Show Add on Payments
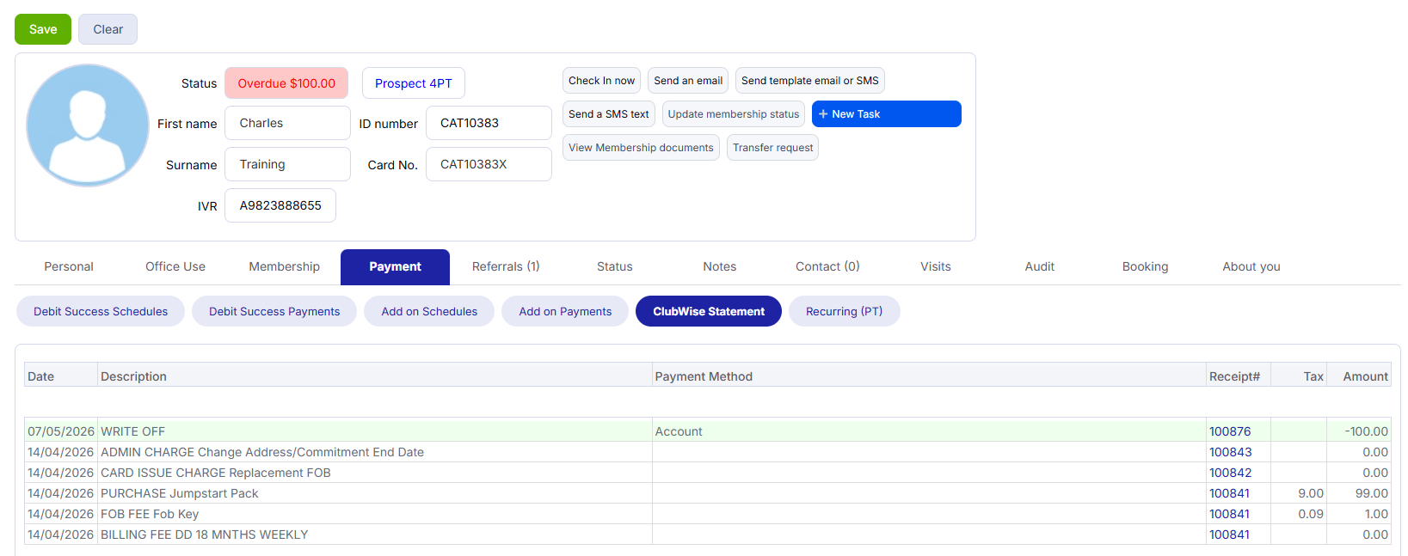This screenshot has height=556, width=1408. [x=565, y=311]
